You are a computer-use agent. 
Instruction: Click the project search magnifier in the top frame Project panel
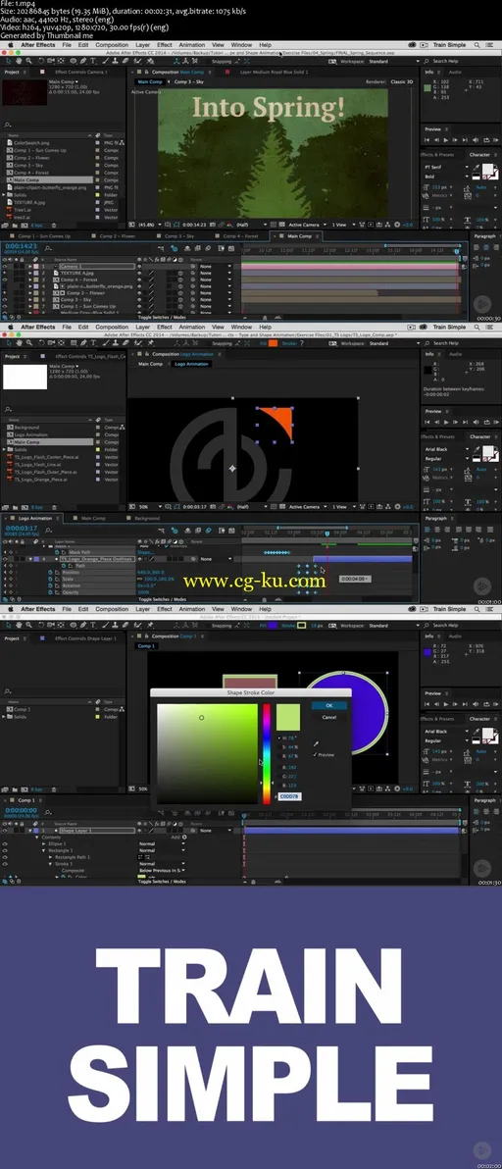[6, 126]
